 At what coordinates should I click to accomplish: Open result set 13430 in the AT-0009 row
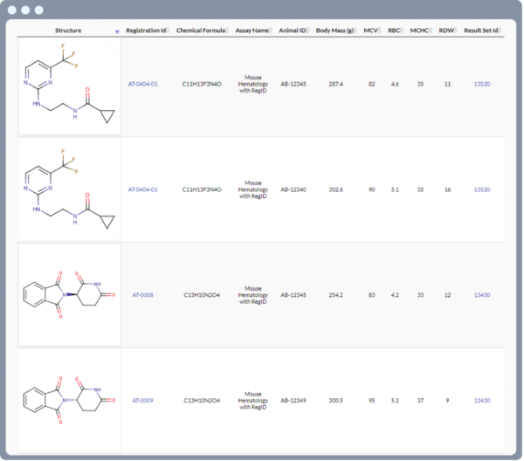(481, 400)
